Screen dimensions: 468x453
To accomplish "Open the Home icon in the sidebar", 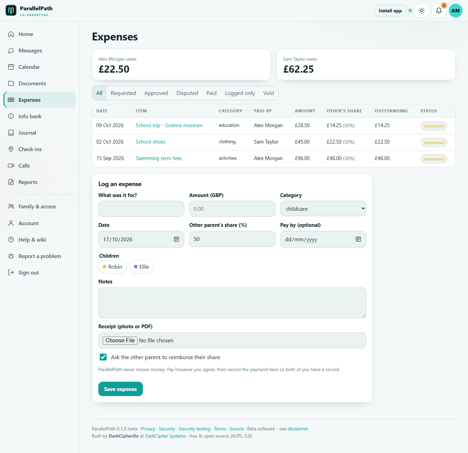I will click(11, 34).
